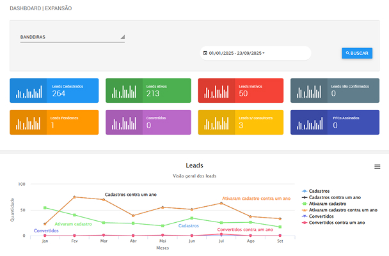Click the PFCs Assinados chart icon
The image size is (389, 256).
pos(309,122)
